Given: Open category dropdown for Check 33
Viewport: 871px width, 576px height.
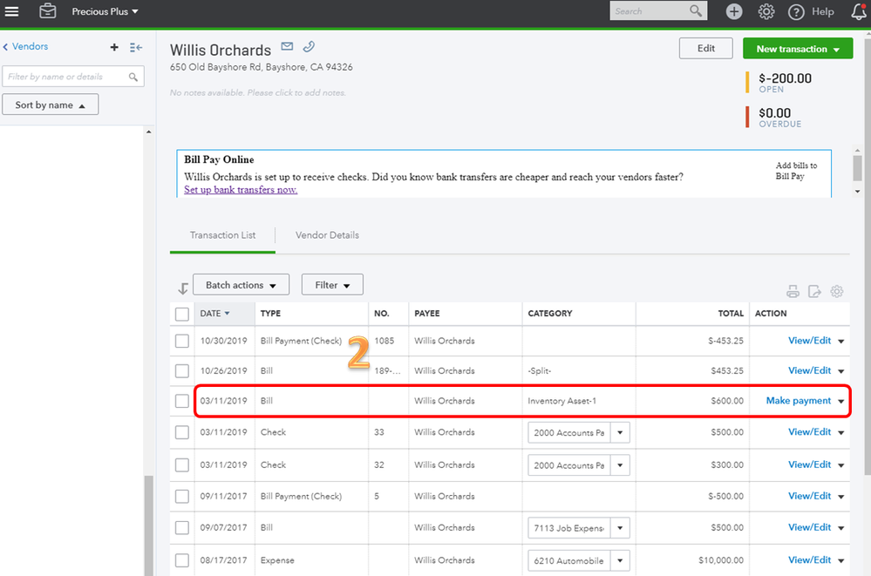Looking at the screenshot, I should point(620,432).
